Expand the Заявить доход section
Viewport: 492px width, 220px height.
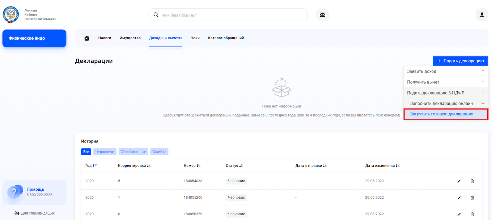446,71
